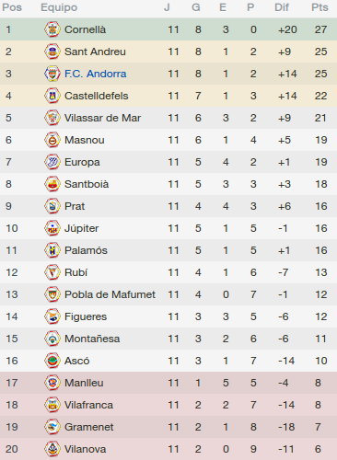Click the Palamós crest icon
Viewport: 337px width, 460px height.
(x=52, y=250)
